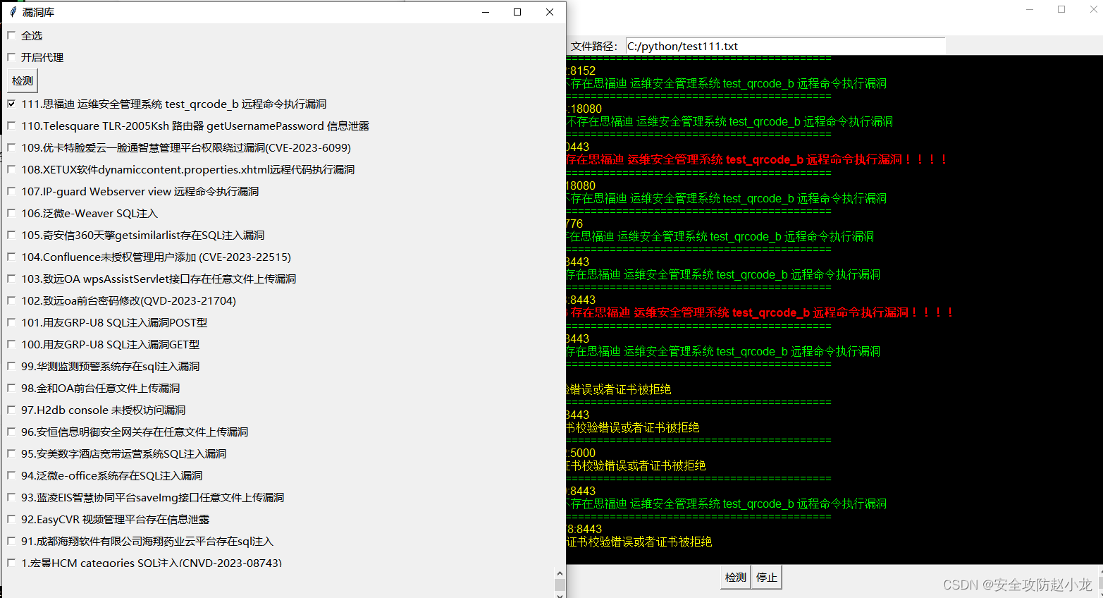Uncheck item 111 思福迪 test_qrcode_b checkbox
1103x598 pixels.
11,104
